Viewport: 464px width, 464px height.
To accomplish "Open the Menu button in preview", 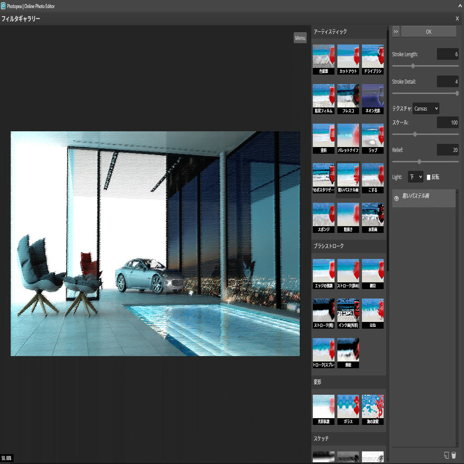I will [x=300, y=38].
